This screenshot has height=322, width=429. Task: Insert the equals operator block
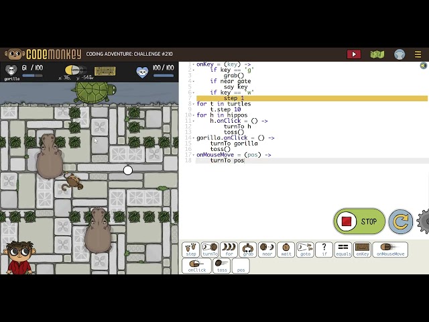coord(343,250)
